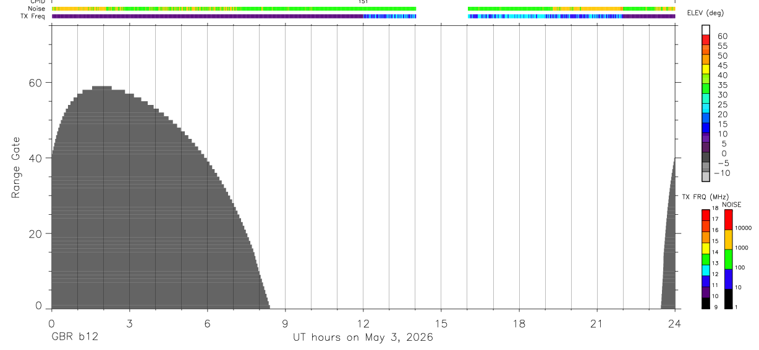This screenshot has height=350, width=759.
Task: Click the green 30–35 swatch in ELEV colorbar
Action: pyautogui.click(x=706, y=89)
